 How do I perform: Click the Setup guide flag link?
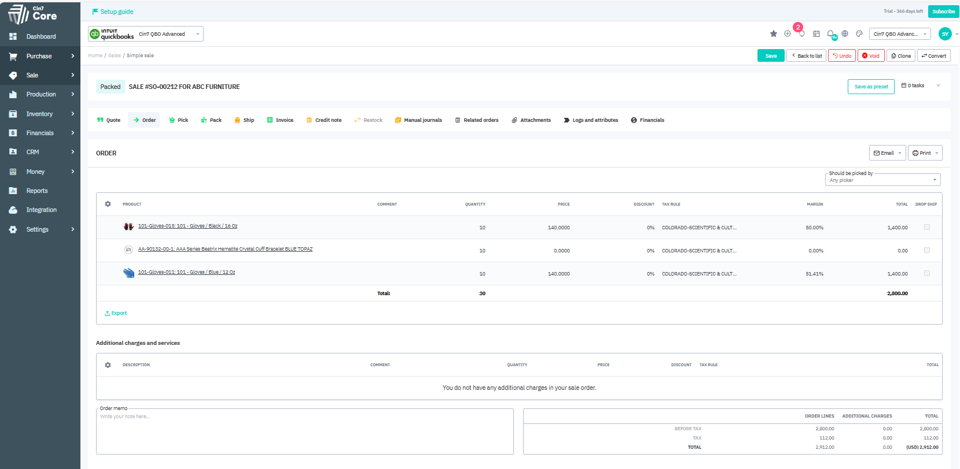(113, 12)
